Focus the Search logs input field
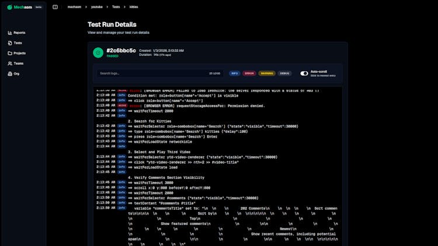Image resolution: width=438 pixels, height=246 pixels. [160, 73]
